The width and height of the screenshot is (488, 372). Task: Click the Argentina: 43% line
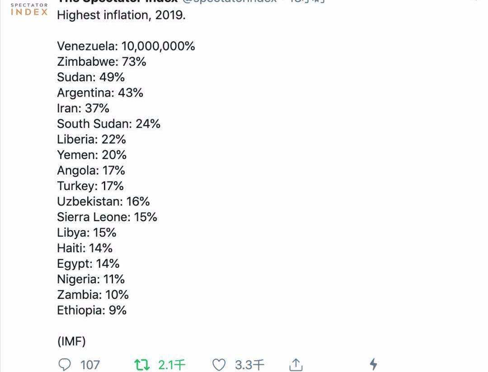tap(100, 93)
